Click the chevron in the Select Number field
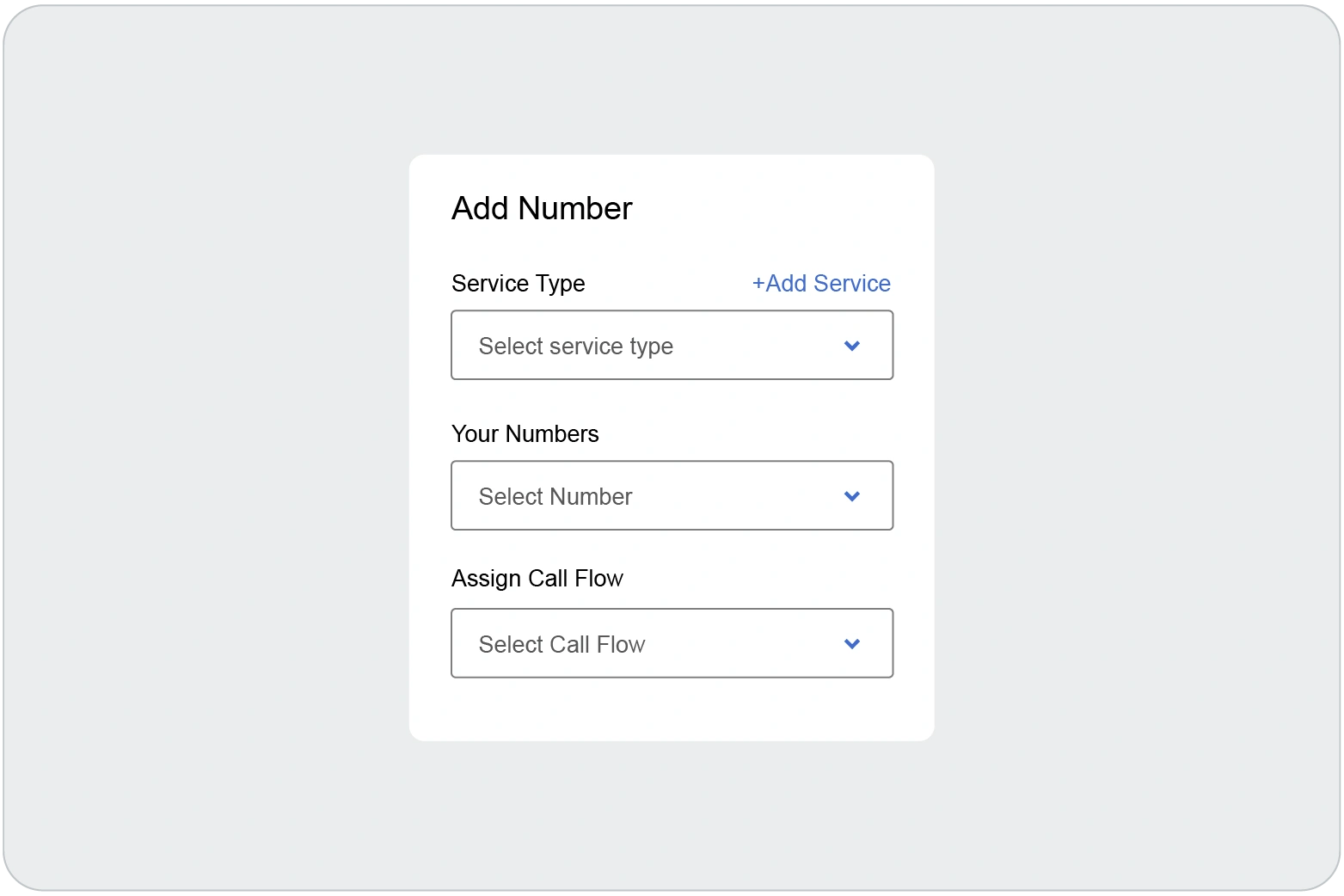 (851, 496)
